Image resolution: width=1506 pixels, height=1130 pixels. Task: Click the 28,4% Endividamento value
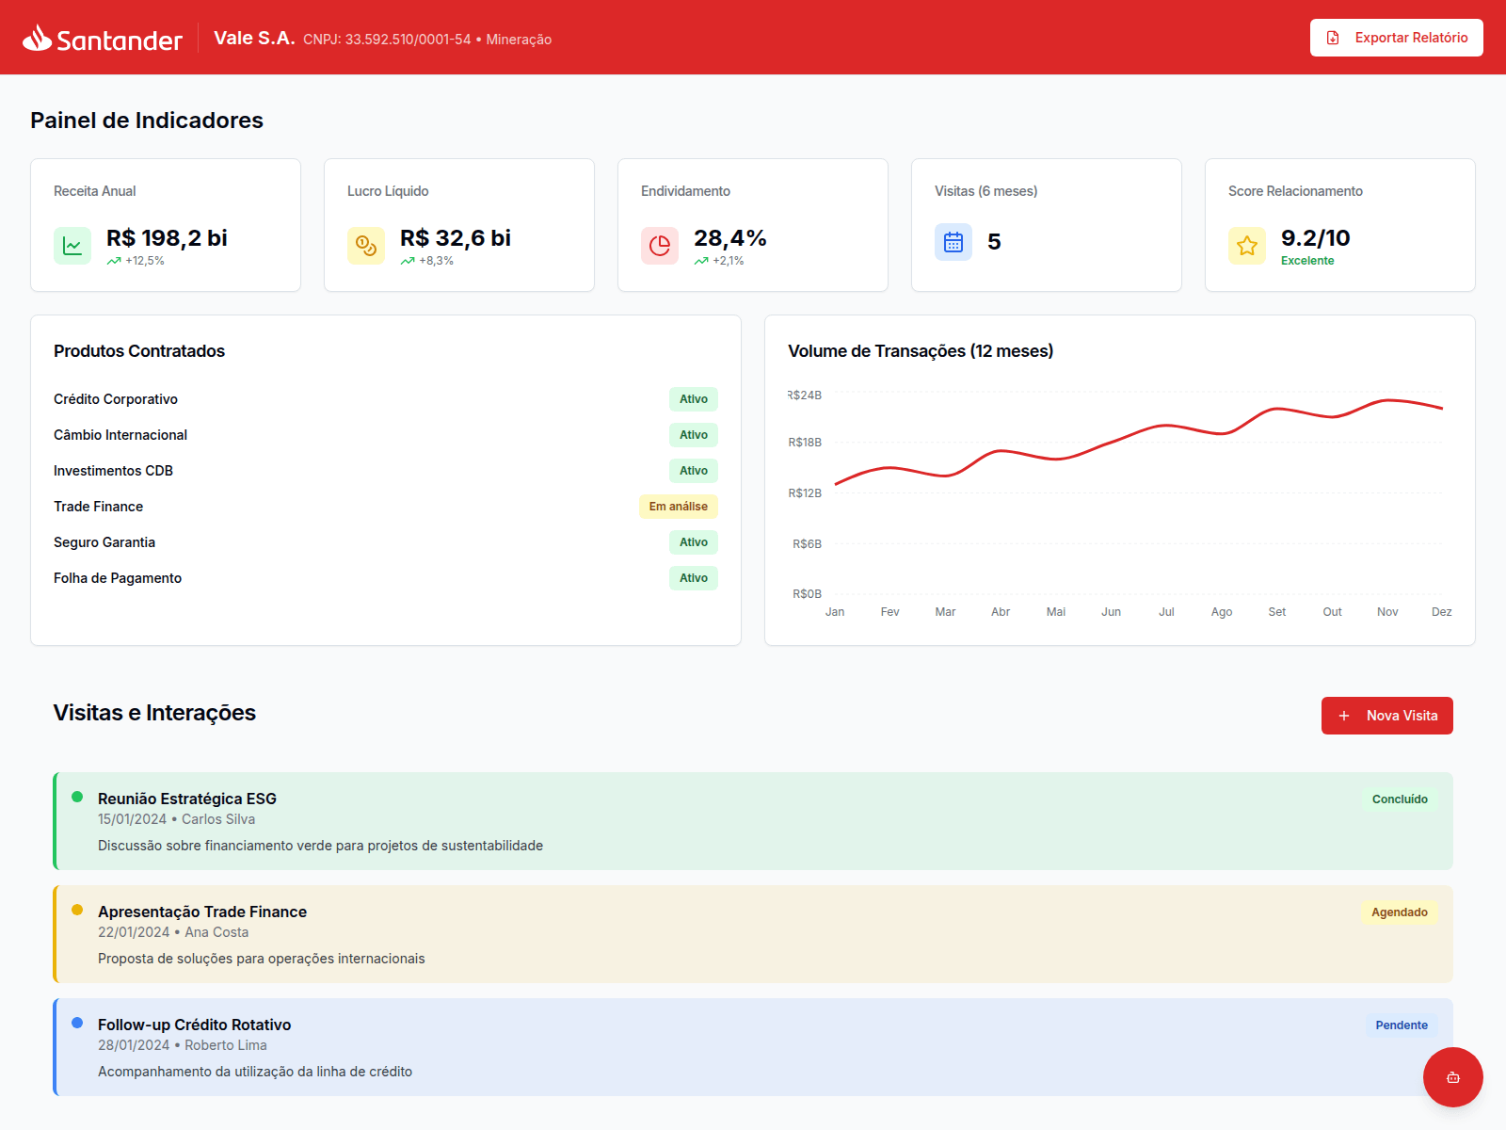pos(730,238)
